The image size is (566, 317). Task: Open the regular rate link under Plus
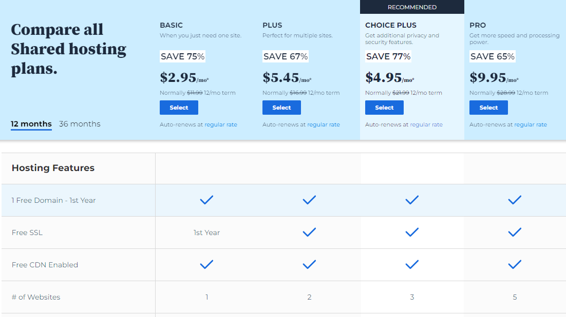[324, 124]
